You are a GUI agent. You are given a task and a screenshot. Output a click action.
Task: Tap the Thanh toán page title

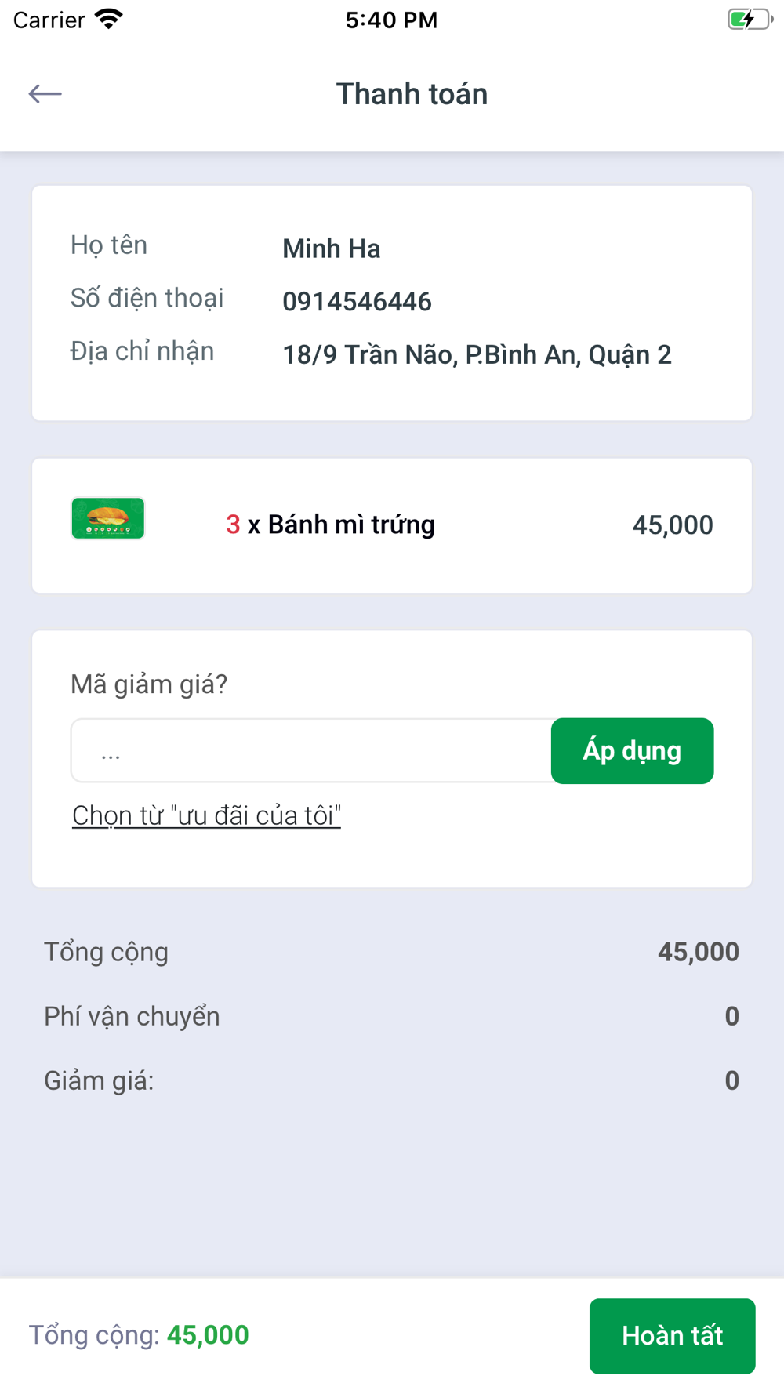click(412, 94)
